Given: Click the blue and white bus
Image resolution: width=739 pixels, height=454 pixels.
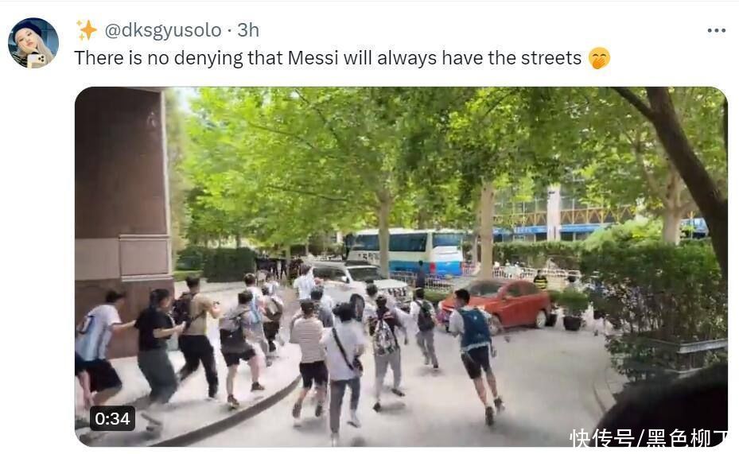Looking at the screenshot, I should click(x=406, y=251).
